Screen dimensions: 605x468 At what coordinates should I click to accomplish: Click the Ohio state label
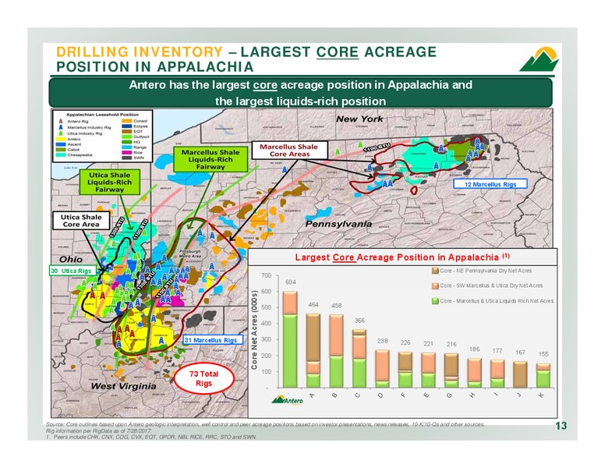[x=71, y=259]
